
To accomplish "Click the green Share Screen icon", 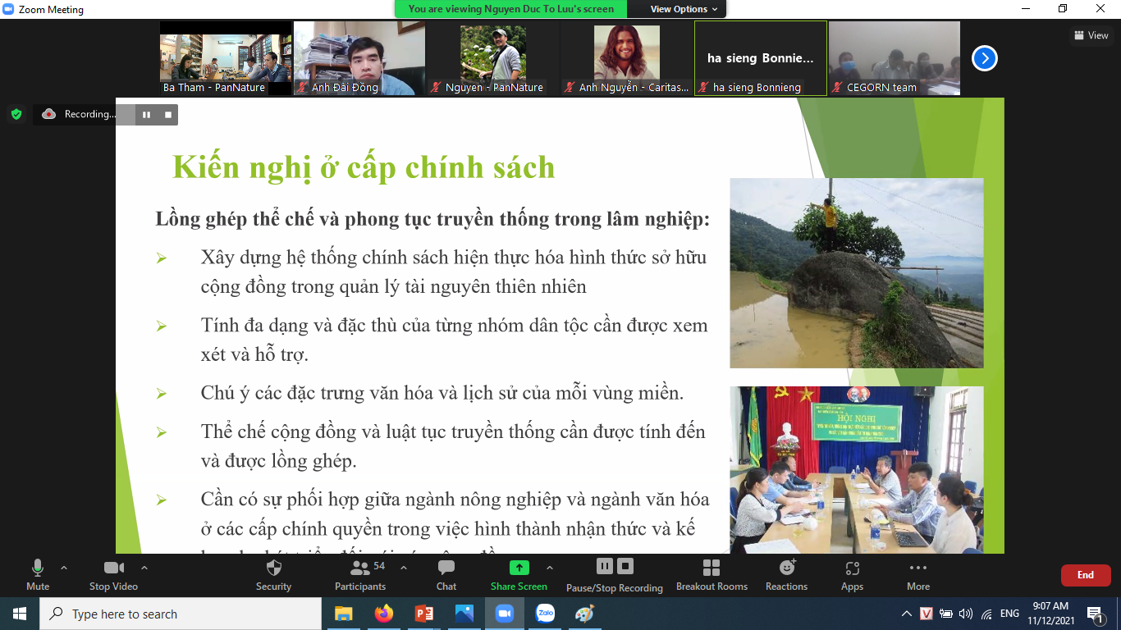I will click(519, 568).
